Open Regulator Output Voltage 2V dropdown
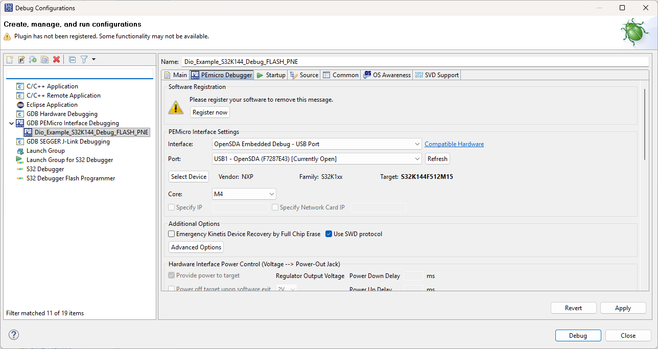 [287, 289]
